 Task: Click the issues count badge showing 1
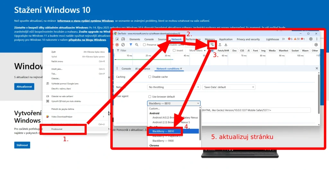(303, 39)
